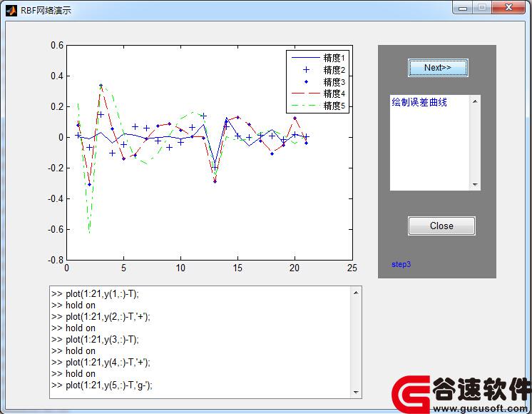Click command listbox scroll up arrow
This screenshot has width=532, height=414.
[356, 293]
